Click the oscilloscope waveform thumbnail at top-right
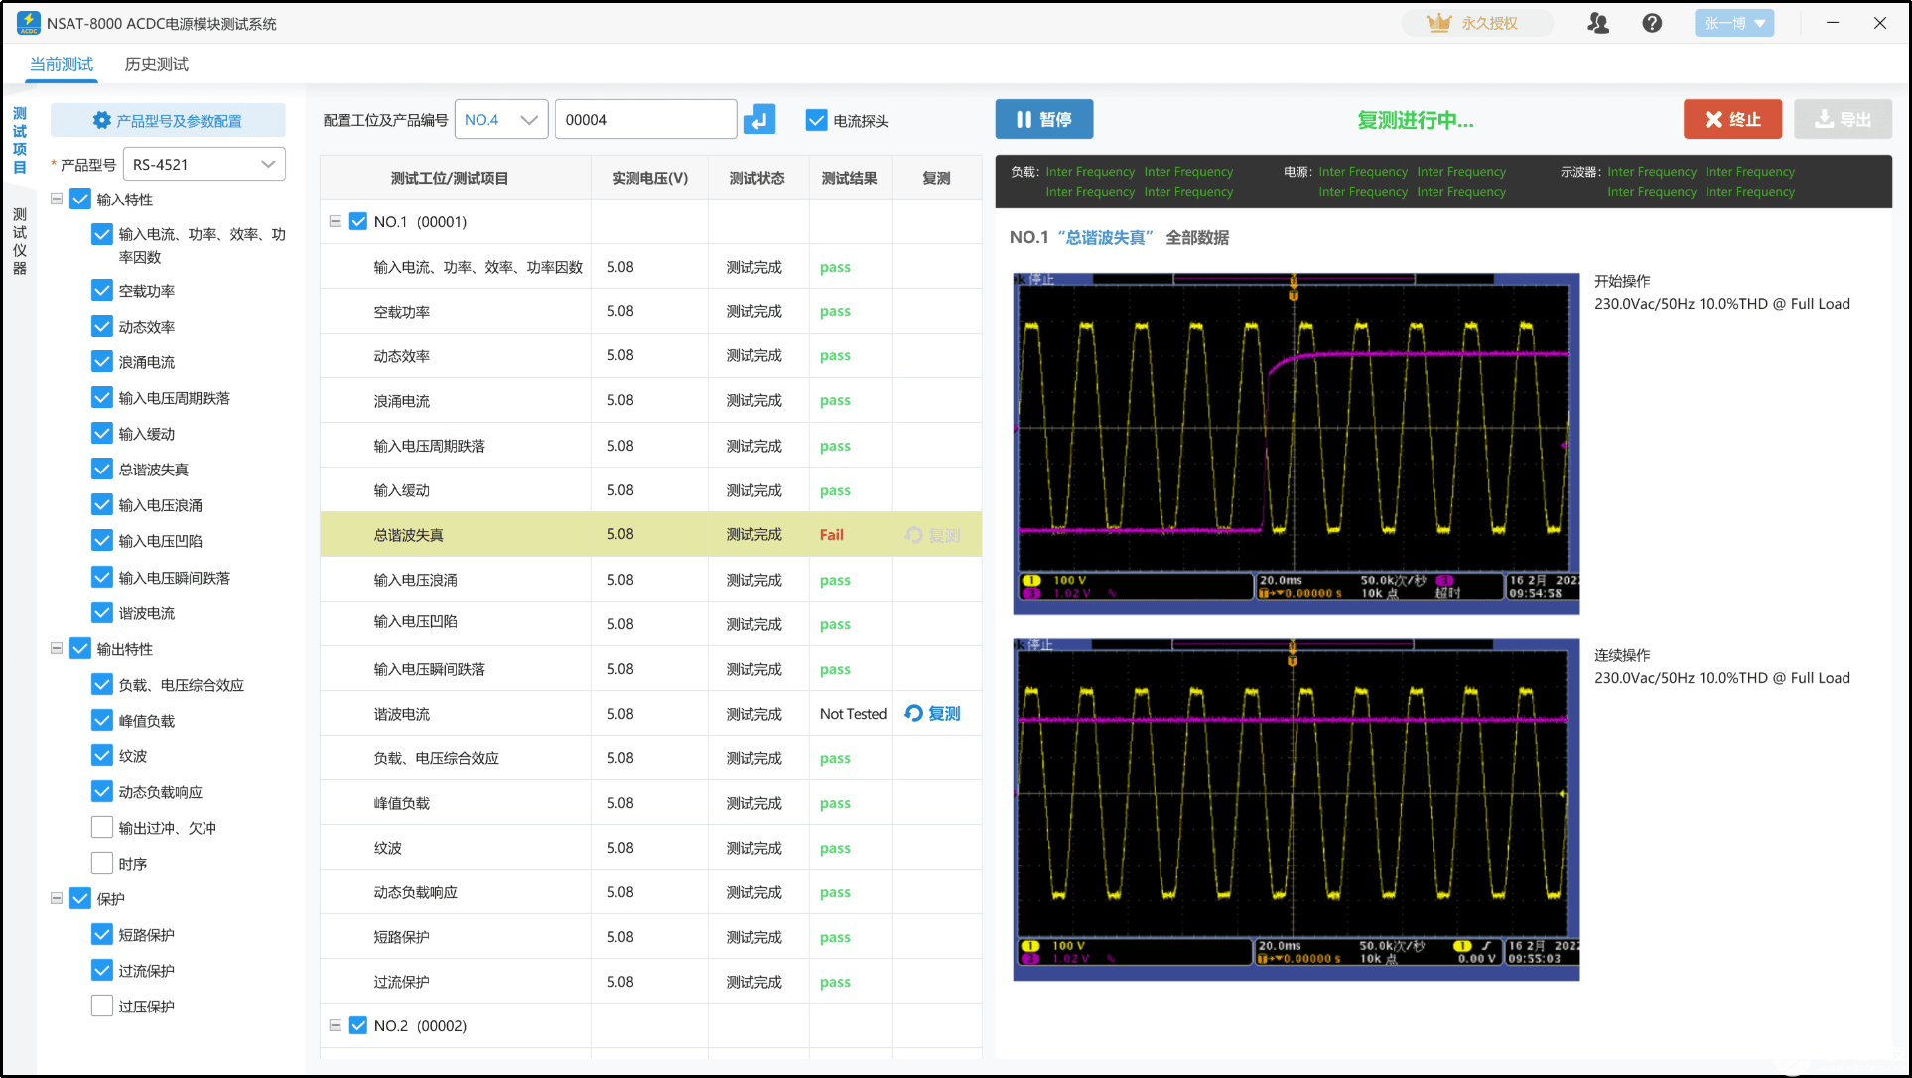This screenshot has width=1912, height=1078. pos(1297,441)
